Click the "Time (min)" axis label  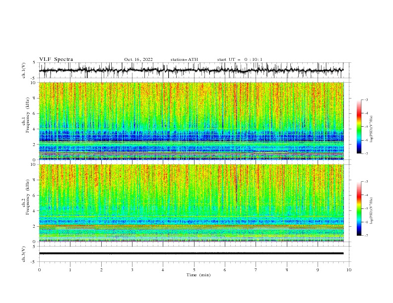(x=198, y=275)
